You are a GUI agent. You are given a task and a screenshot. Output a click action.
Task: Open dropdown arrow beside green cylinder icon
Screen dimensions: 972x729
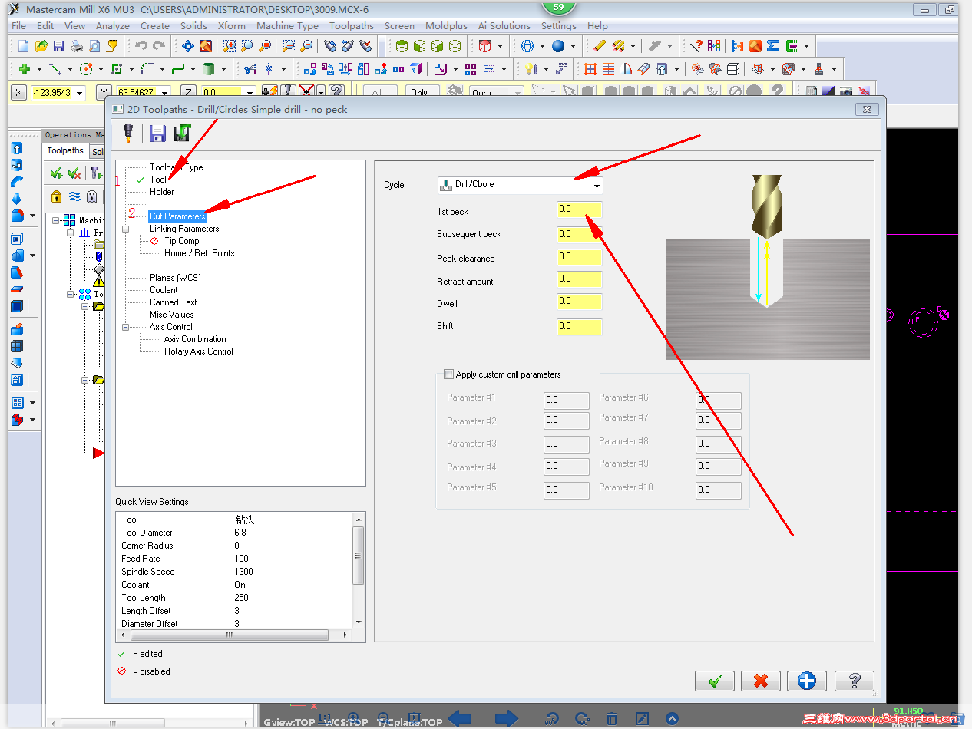click(x=223, y=69)
